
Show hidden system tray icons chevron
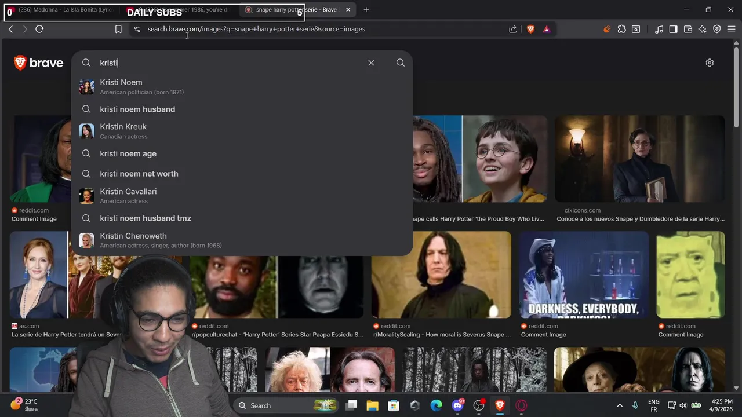coord(620,405)
